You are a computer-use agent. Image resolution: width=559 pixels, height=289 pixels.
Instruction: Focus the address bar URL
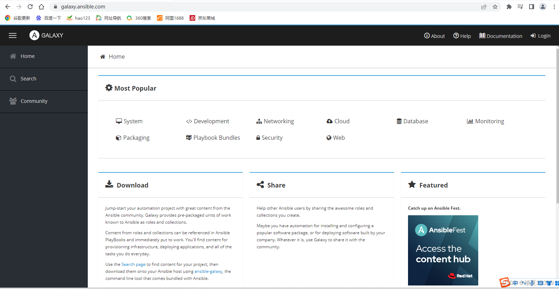click(x=83, y=7)
